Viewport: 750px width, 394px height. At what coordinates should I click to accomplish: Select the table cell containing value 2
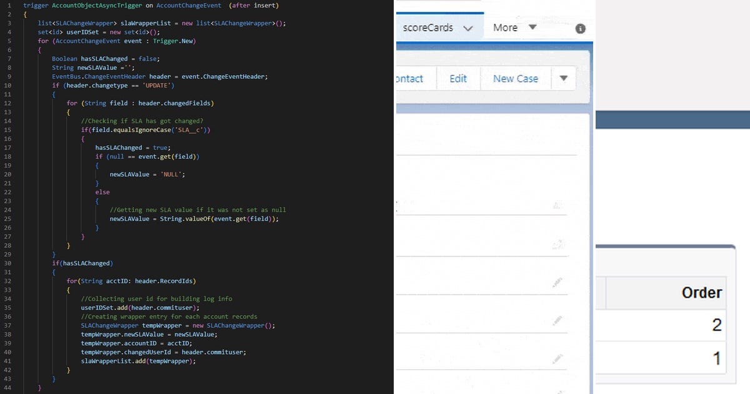pyautogui.click(x=716, y=325)
